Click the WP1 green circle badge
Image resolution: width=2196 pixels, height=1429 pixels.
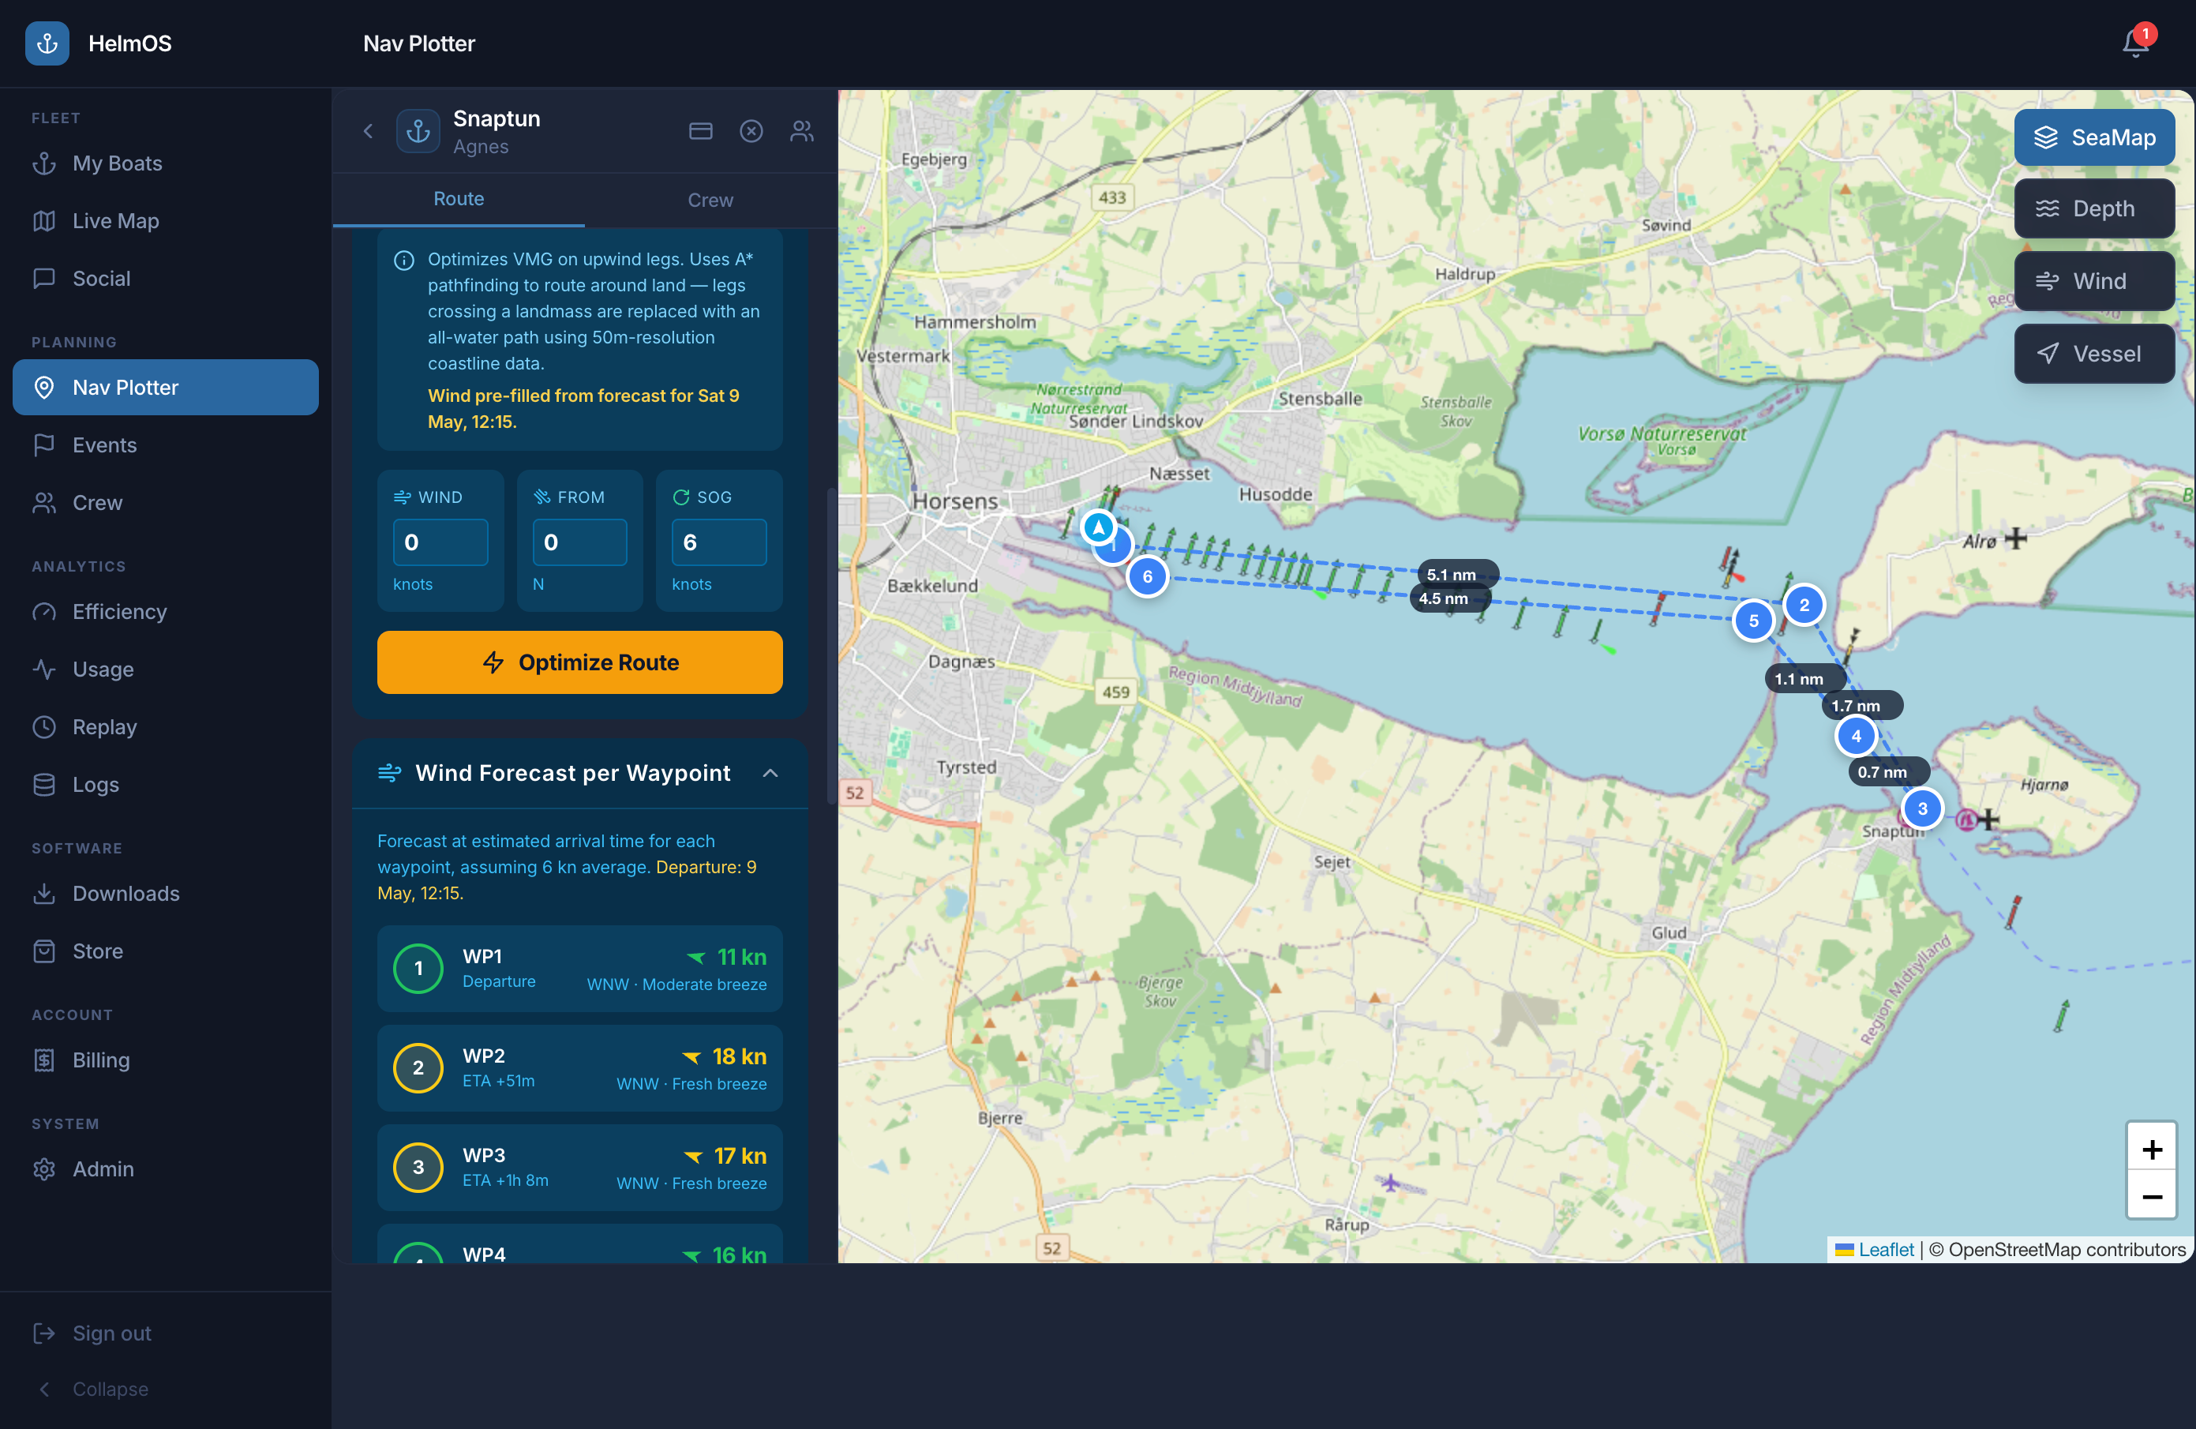(x=418, y=969)
